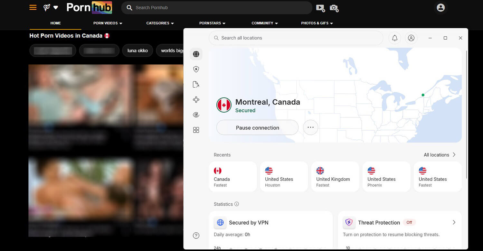Click the video upload icon in site header
483x251 pixels.
coord(320,8)
